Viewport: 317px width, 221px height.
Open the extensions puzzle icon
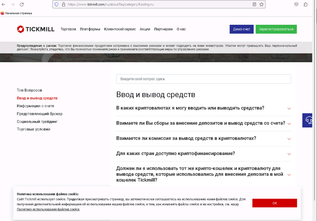(306, 4)
